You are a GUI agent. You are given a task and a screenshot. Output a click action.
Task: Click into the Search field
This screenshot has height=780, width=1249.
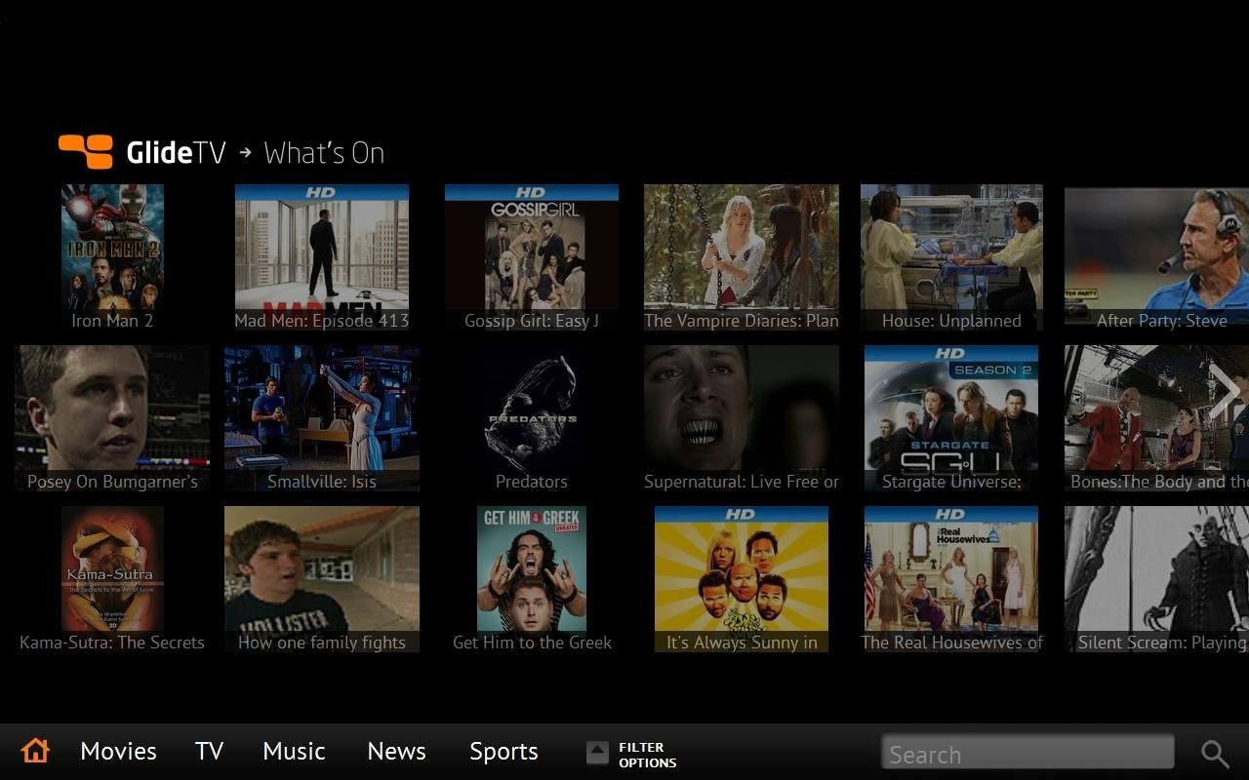(1027, 754)
